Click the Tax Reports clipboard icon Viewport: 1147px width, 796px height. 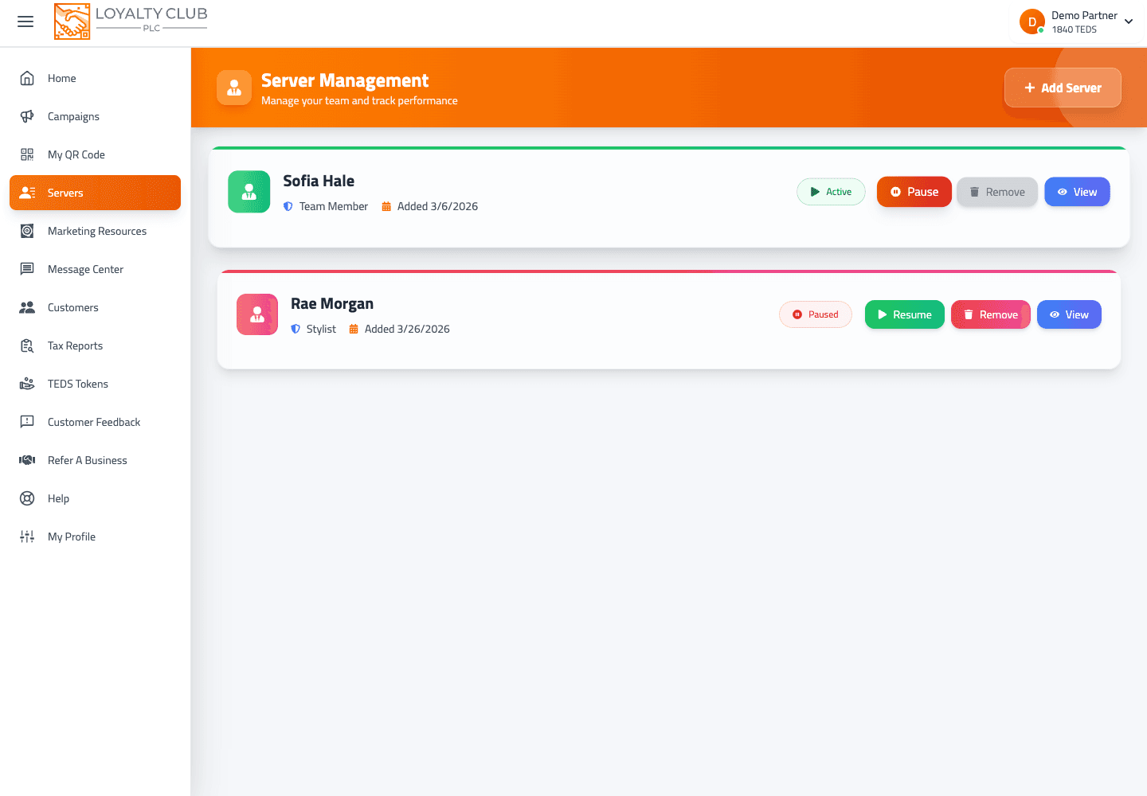pyautogui.click(x=27, y=345)
